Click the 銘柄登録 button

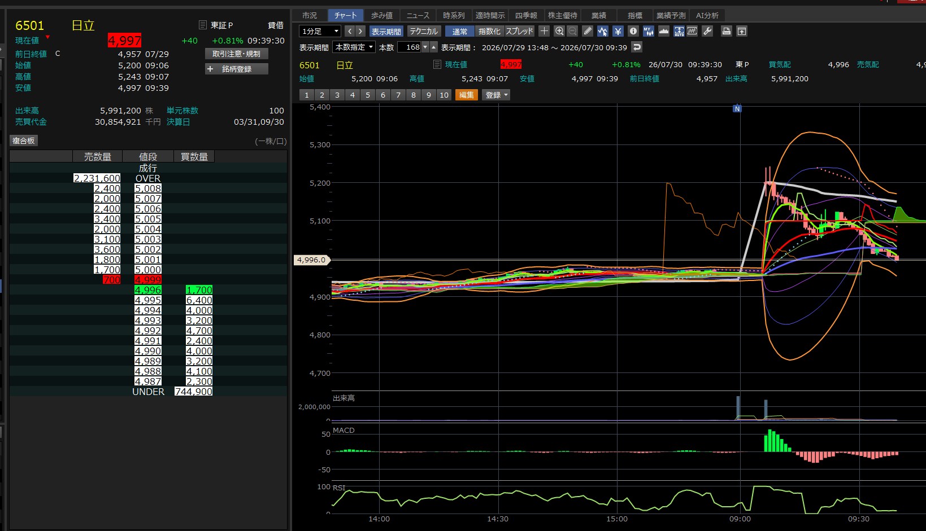point(236,69)
